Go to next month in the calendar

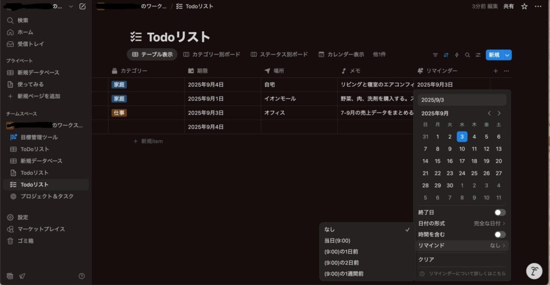pyautogui.click(x=499, y=113)
